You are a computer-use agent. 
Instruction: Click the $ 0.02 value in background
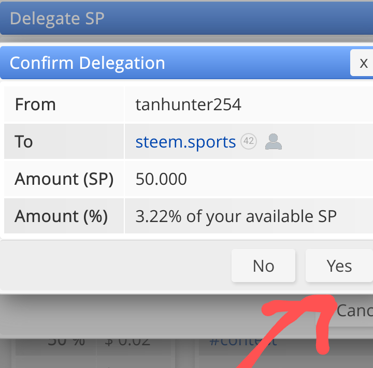127,342
